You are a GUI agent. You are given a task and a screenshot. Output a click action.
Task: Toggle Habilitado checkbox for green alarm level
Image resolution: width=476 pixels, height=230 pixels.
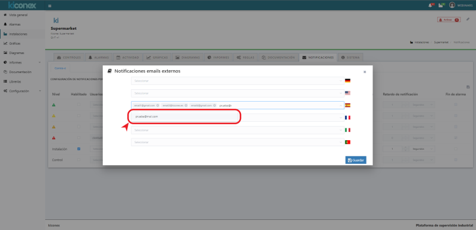pos(79,105)
